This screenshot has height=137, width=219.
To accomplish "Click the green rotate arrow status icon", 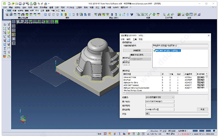I will point(138,134).
